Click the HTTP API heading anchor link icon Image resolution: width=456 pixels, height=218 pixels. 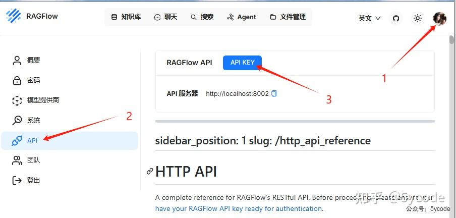[x=149, y=172]
